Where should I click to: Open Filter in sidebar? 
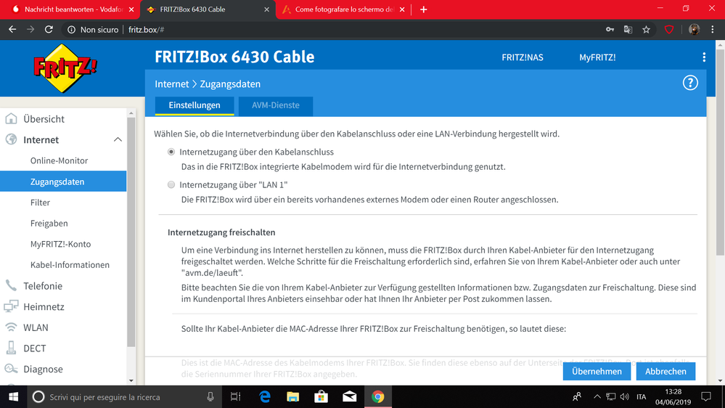pos(40,202)
